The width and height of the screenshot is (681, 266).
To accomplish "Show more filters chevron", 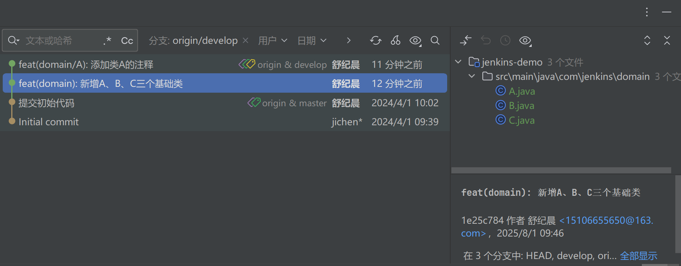I will (x=349, y=40).
